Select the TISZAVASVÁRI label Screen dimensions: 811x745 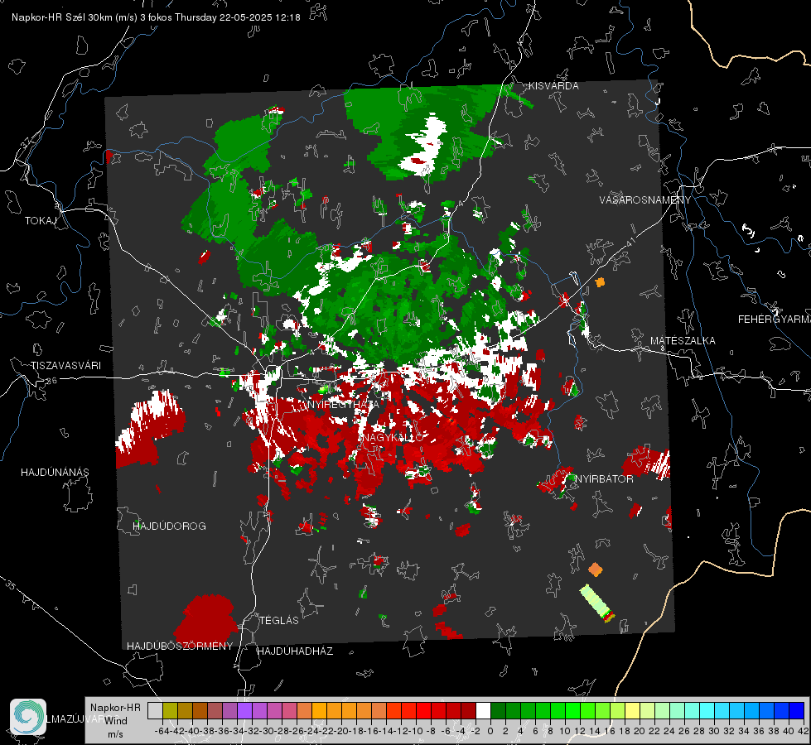(65, 366)
